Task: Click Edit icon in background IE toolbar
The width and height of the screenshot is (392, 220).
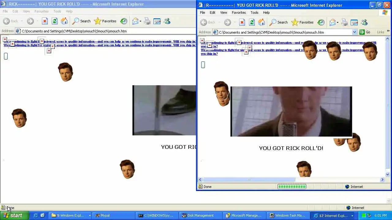Action: (x=157, y=21)
